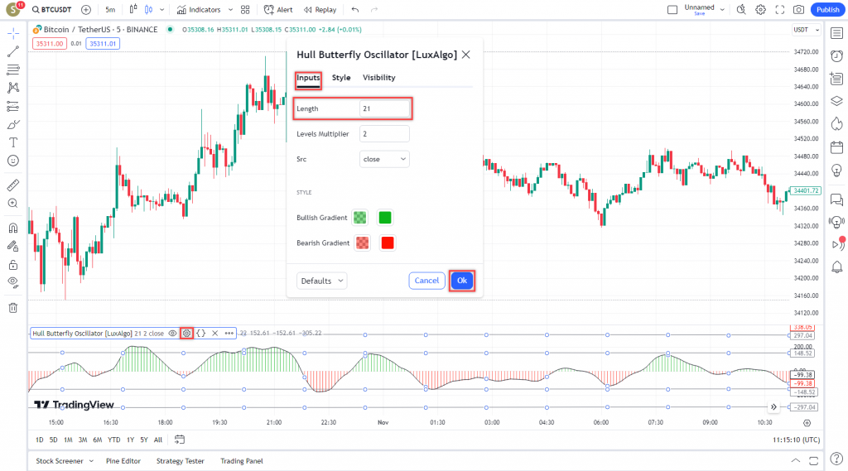The width and height of the screenshot is (848, 471).
Task: Open BTCUSDT symbol search
Action: click(52, 10)
